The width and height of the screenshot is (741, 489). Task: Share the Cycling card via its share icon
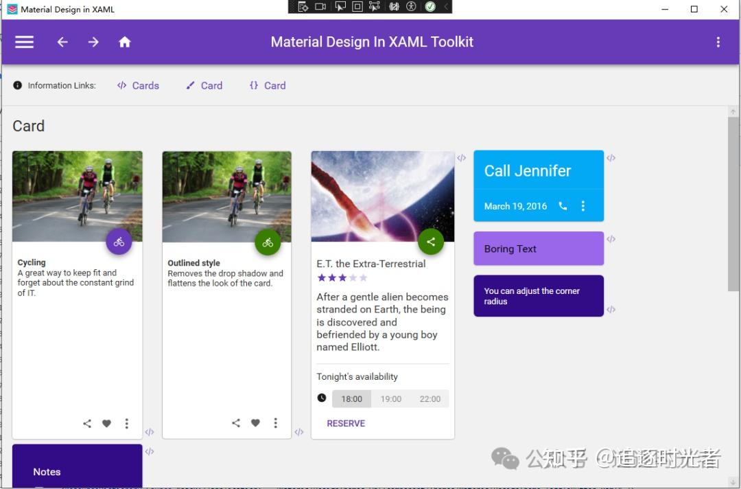[x=86, y=423]
